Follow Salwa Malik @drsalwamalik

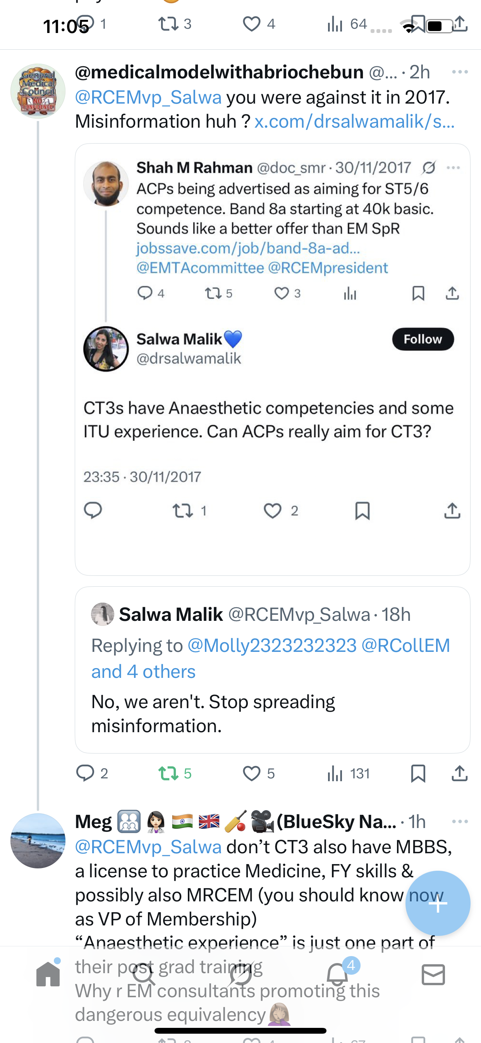[x=423, y=339]
